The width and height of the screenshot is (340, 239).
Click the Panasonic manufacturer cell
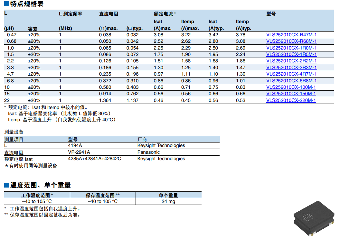pyautogui.click(x=148, y=152)
